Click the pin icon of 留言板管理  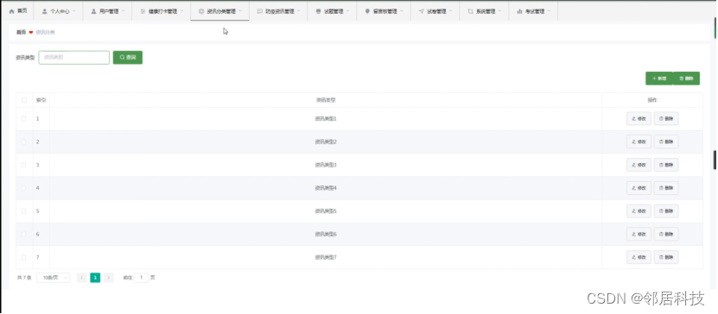pyautogui.click(x=367, y=11)
